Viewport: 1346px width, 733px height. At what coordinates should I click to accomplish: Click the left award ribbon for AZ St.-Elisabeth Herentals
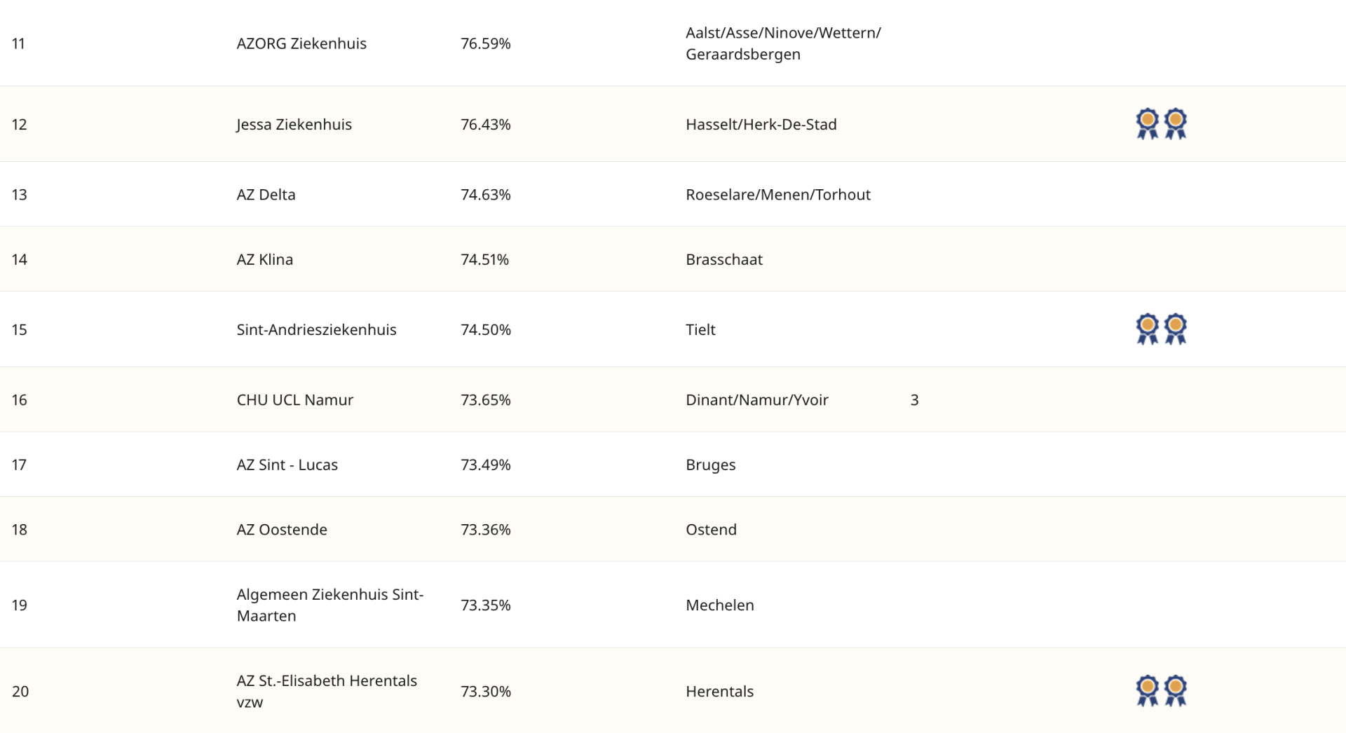tap(1147, 691)
